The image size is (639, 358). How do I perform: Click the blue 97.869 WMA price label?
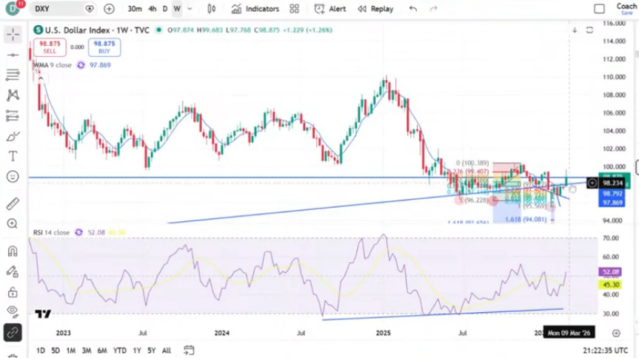(611, 203)
